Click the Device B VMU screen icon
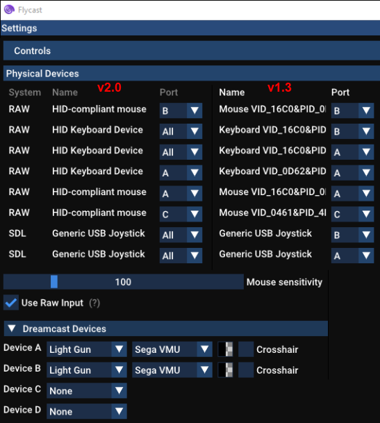This screenshot has height=423, width=380. (225, 370)
